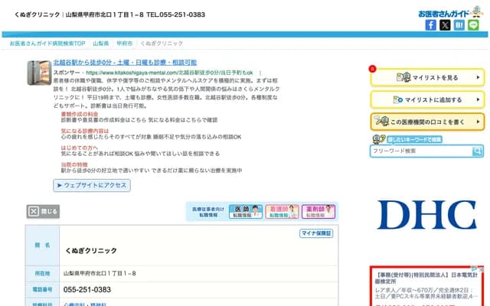Image resolution: width=490 pixels, height=306 pixels.
Task: Click the 心療内科 department link
Action: [x=73, y=304]
